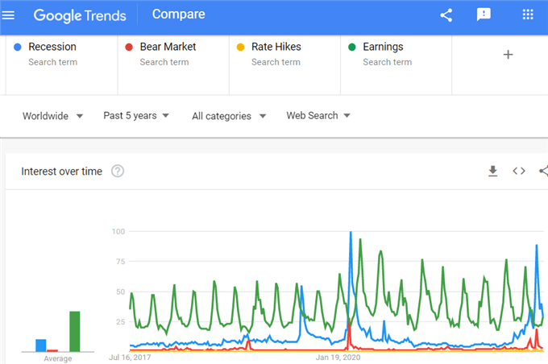Open the send feedback icon
The width and height of the screenshot is (548, 364).
tap(484, 14)
